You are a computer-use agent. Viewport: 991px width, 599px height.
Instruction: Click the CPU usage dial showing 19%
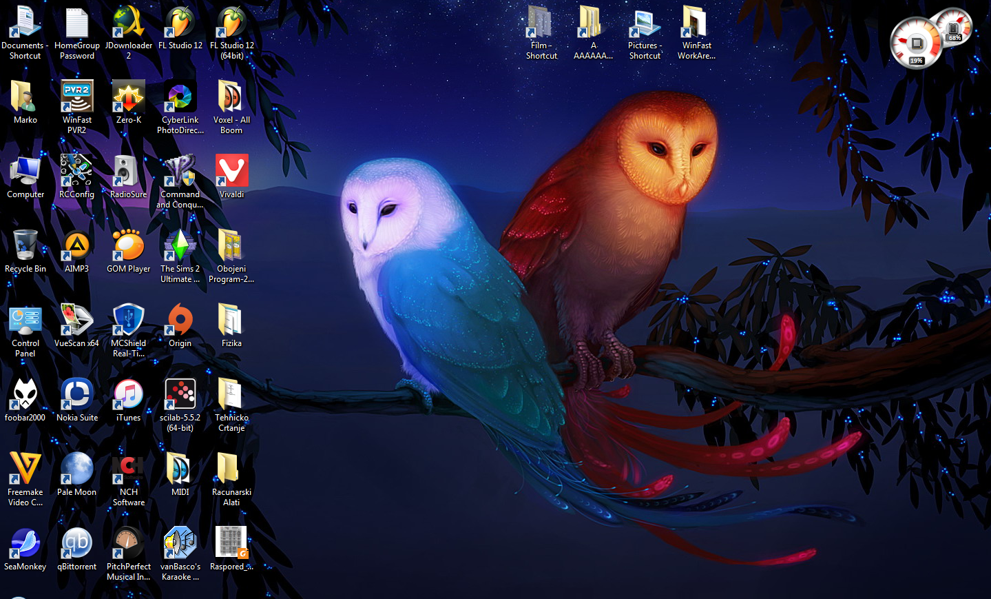click(916, 43)
